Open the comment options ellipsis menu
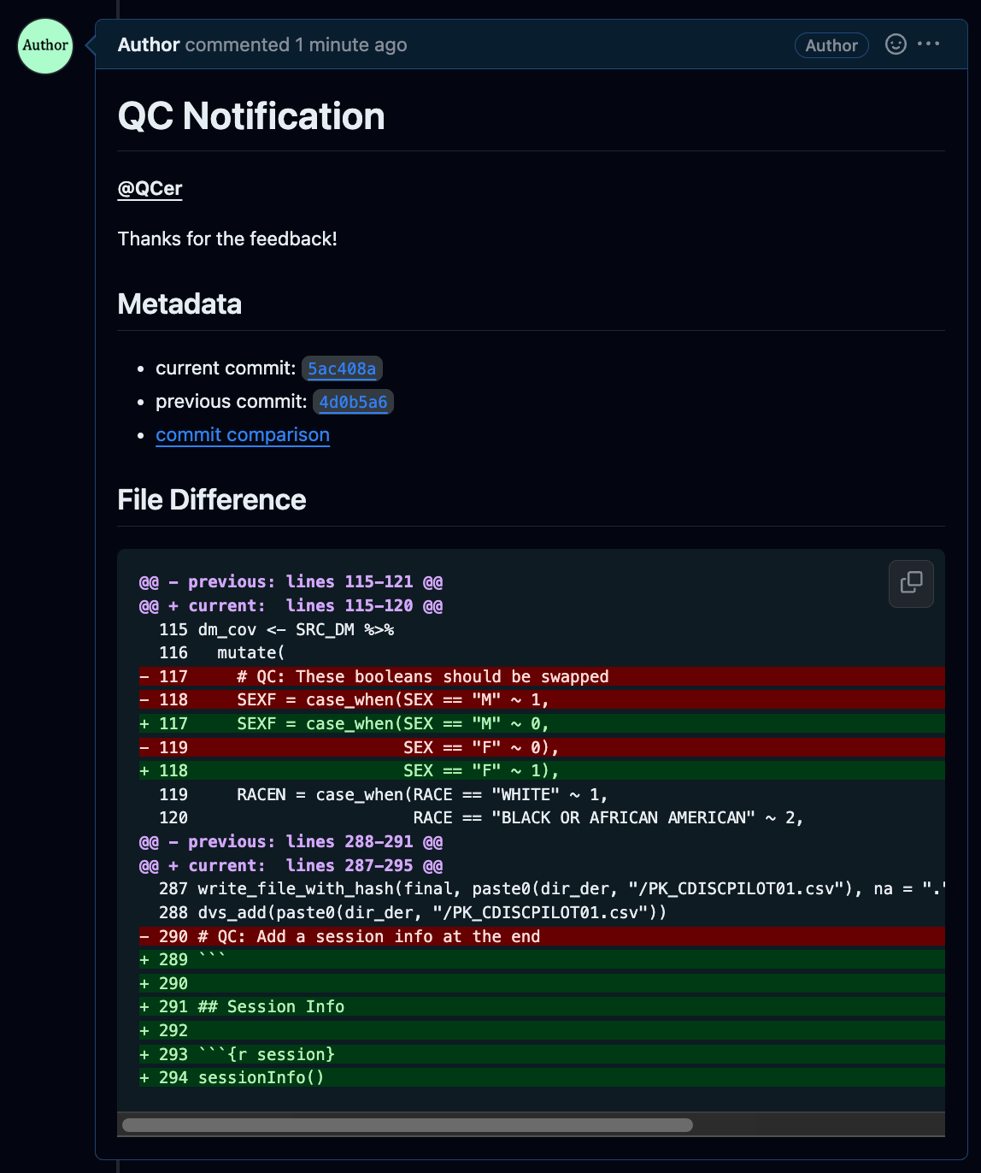Viewport: 981px width, 1173px height. 929,44
